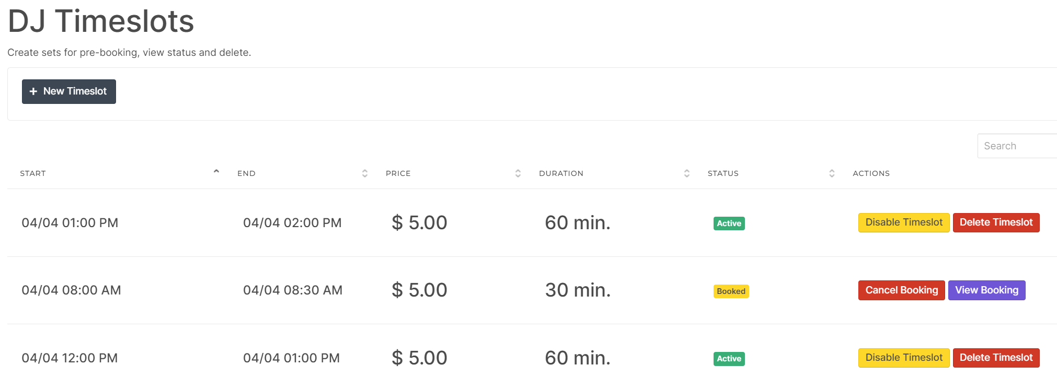The height and width of the screenshot is (389, 1057).
Task: Click the Status column sort arrows
Action: tap(831, 173)
